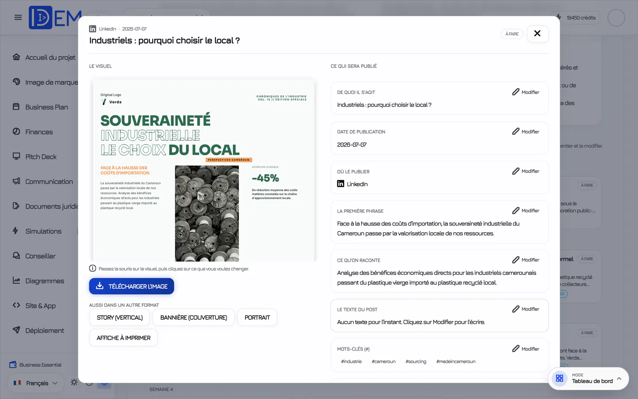Open the Français language dropdown
Screen dimensions: 638x399
(x=36, y=383)
